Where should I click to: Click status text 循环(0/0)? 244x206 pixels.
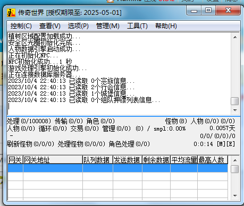tap(53, 128)
